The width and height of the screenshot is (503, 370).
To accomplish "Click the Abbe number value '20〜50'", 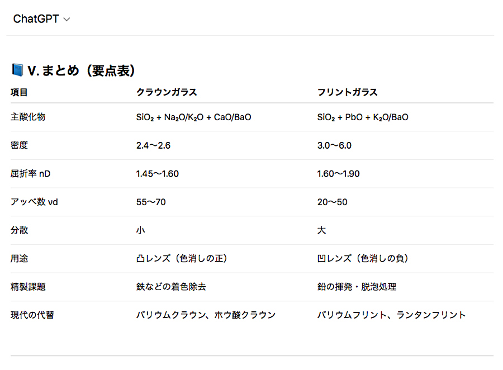I will coord(332,202).
